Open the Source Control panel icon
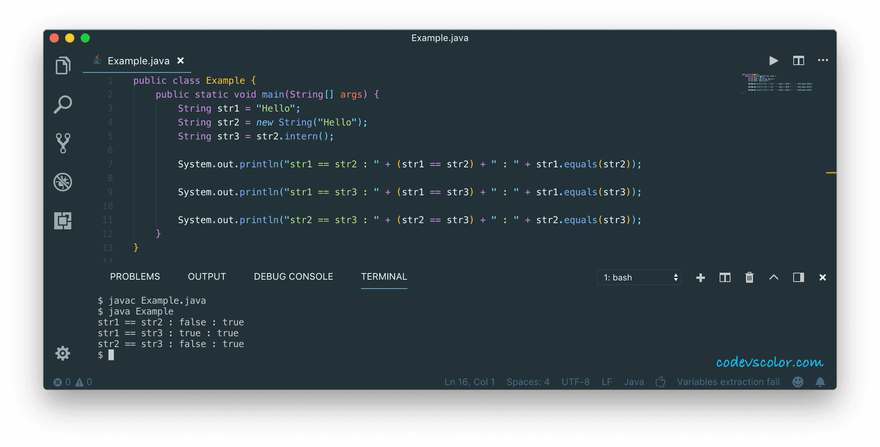Screen dimensions: 880x447 click(63, 143)
